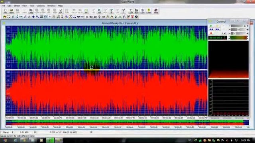Click the GoldWave taskbar button
This screenshot has width=255, height=143.
pyautogui.click(x=58, y=140)
